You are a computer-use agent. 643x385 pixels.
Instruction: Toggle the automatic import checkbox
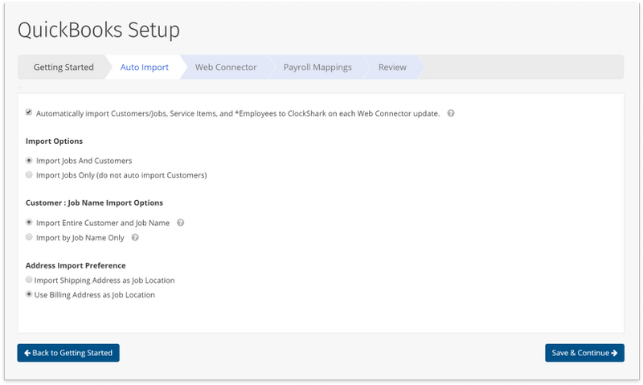coord(29,112)
